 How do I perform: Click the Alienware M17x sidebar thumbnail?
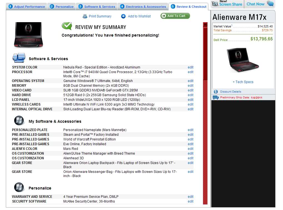[x=243, y=60]
